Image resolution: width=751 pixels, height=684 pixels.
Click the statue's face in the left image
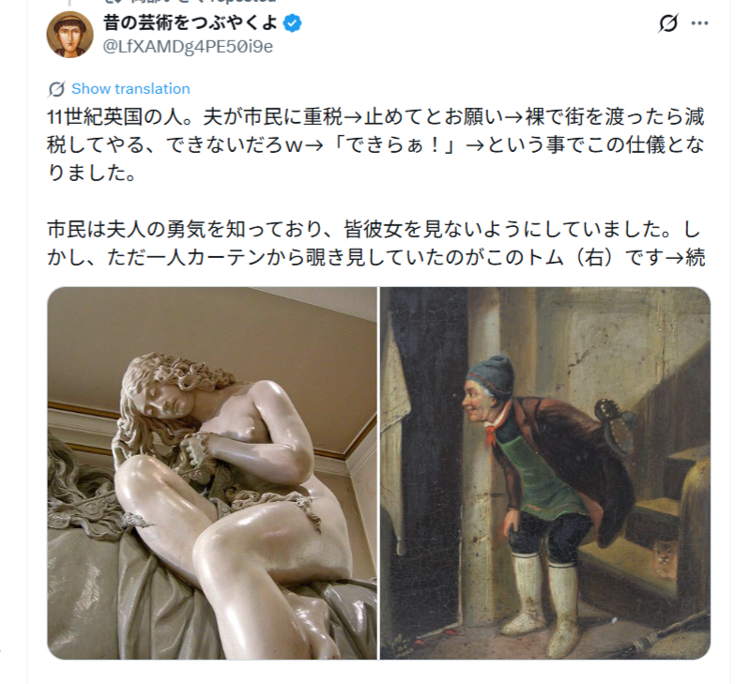[168, 398]
